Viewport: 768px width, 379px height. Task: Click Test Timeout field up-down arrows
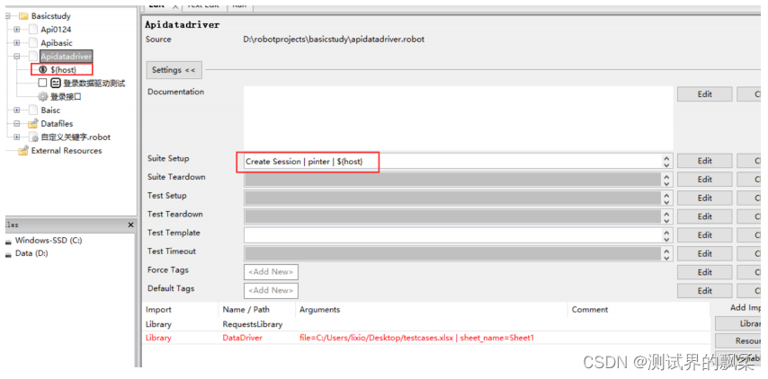pos(666,254)
